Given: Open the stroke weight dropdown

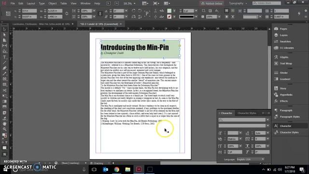Looking at the screenshot, I should click(196, 11).
